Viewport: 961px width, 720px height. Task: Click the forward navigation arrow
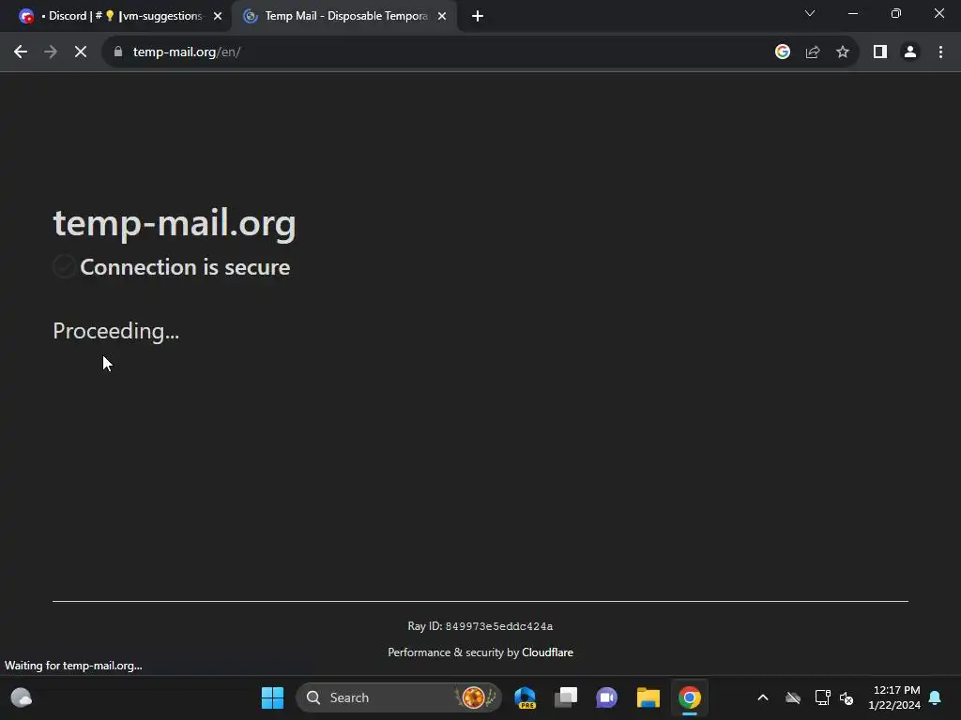point(51,52)
